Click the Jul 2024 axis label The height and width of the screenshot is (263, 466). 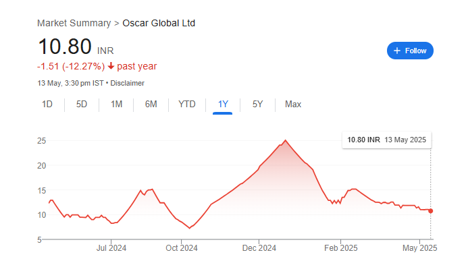click(111, 248)
